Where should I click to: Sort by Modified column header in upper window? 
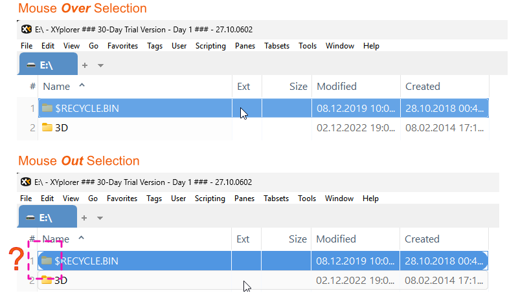pyautogui.click(x=336, y=87)
